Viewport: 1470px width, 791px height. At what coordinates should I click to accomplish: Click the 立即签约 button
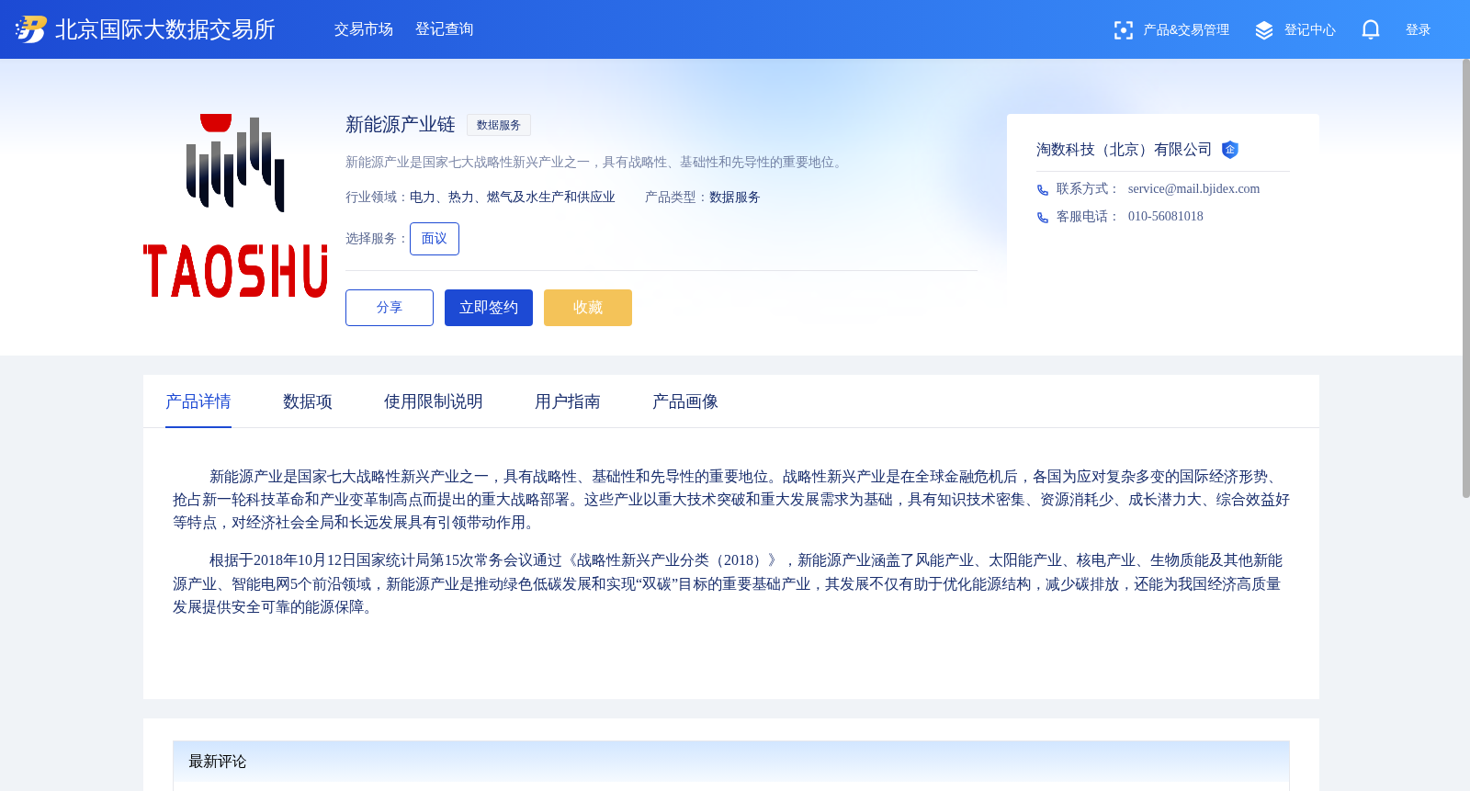489,308
